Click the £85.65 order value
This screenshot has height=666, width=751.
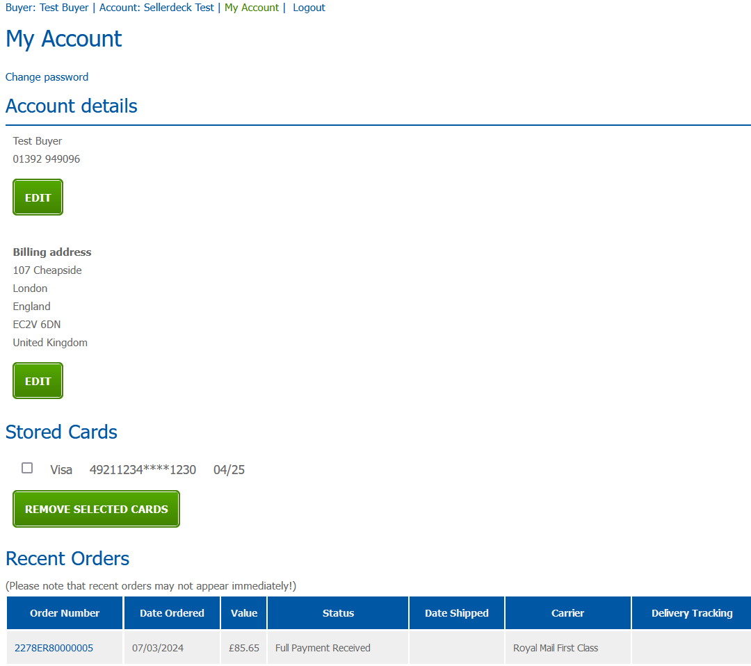pyautogui.click(x=243, y=648)
